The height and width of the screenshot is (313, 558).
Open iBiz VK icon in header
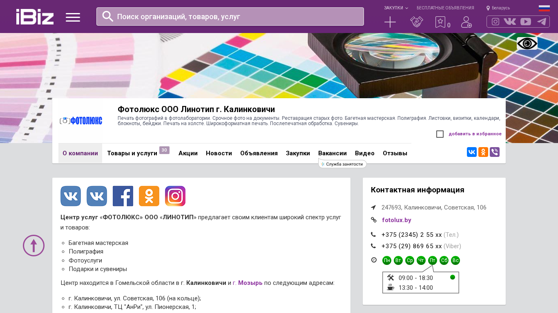click(x=510, y=22)
